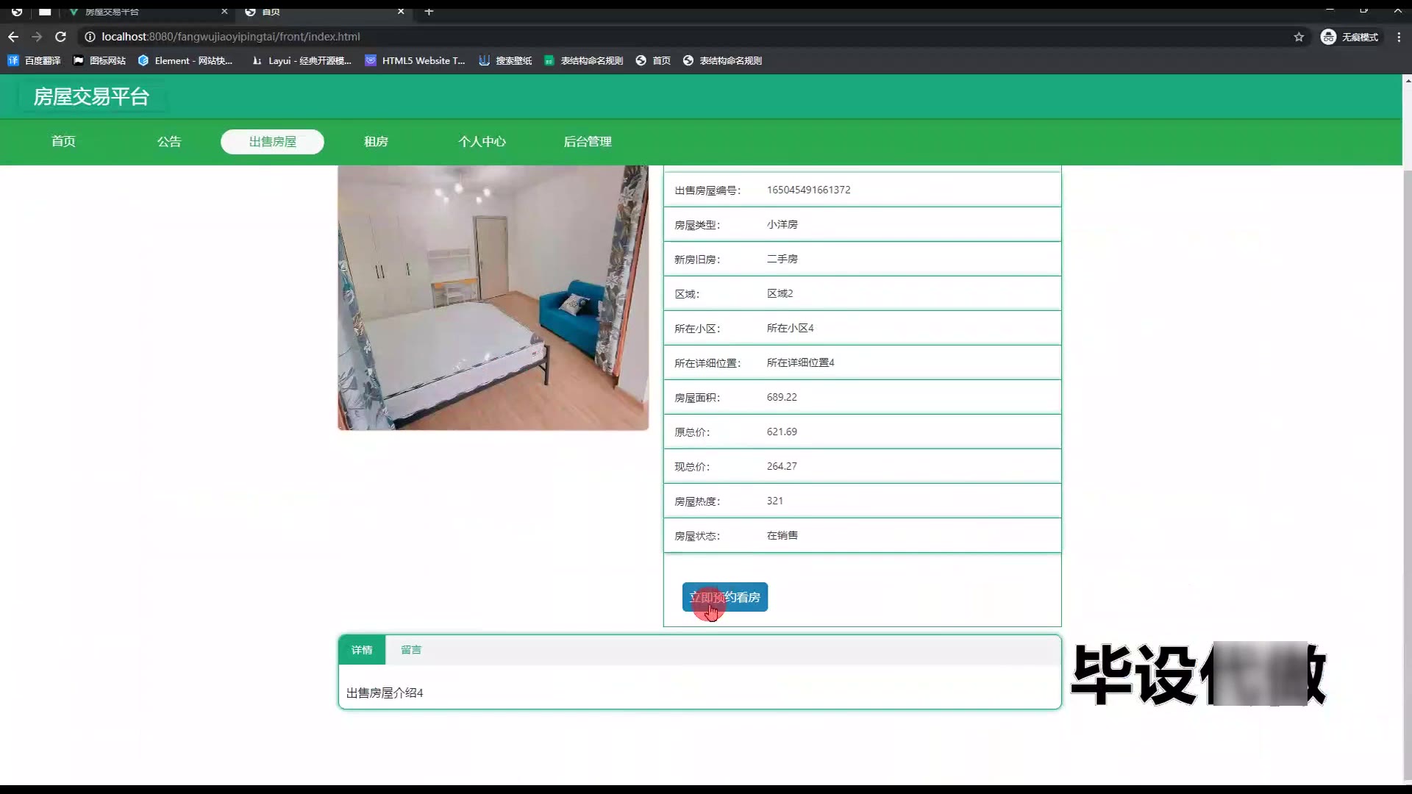The width and height of the screenshot is (1412, 794).
Task: Click the 立即预约看房 button
Action: pos(724,597)
